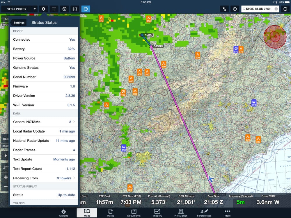
Task: Tap the ETA Dest instrument field
Action: pyautogui.click(x=131, y=200)
